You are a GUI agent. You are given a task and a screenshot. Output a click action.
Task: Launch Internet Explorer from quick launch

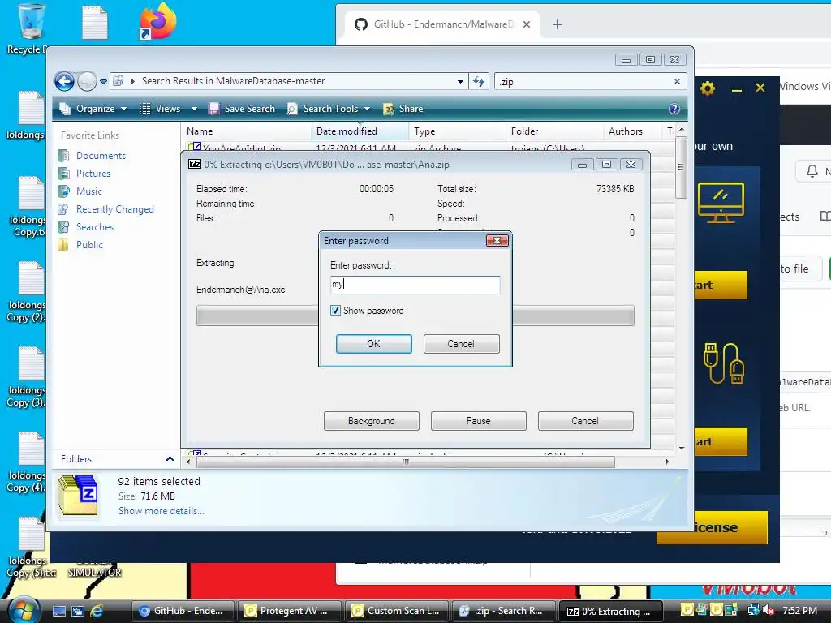pyautogui.click(x=96, y=611)
